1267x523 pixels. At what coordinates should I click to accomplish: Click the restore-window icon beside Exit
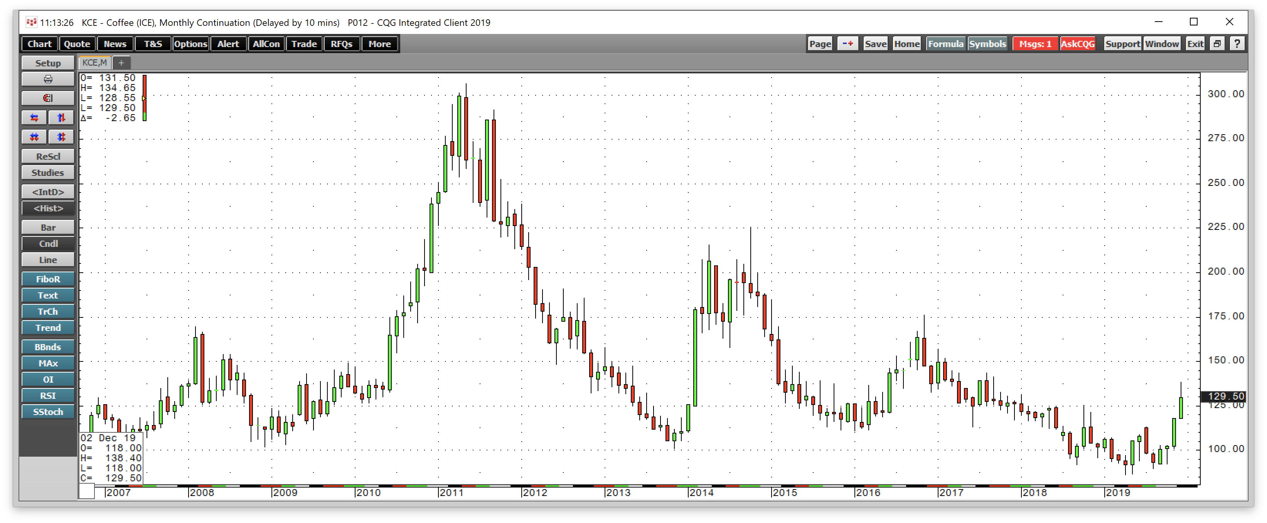pos(1217,44)
